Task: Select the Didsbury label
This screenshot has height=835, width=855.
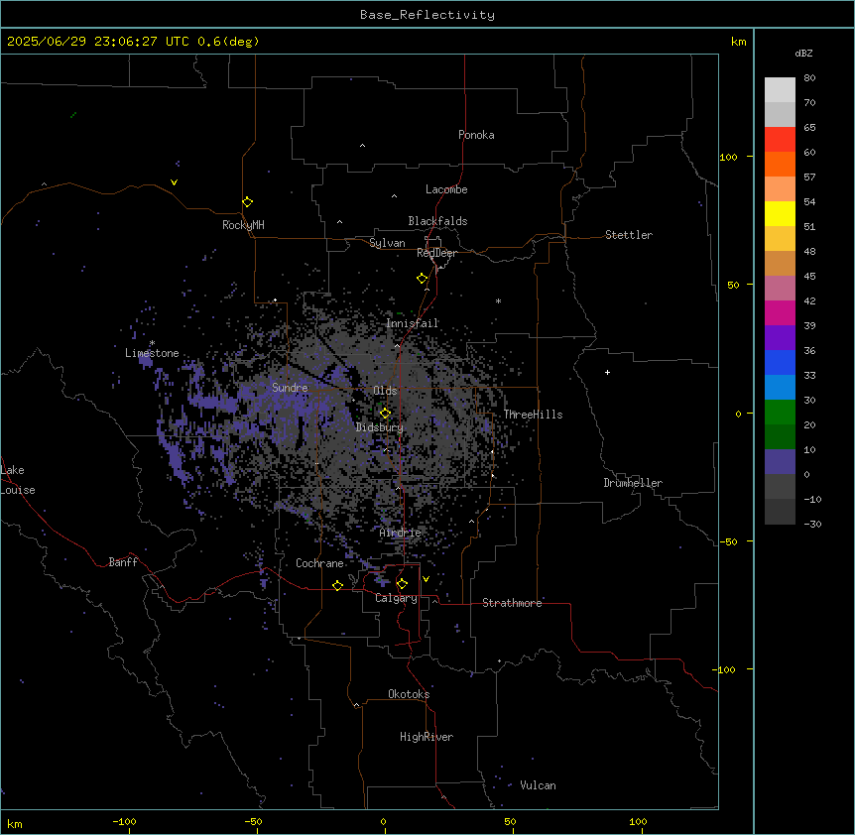Action: tap(380, 427)
